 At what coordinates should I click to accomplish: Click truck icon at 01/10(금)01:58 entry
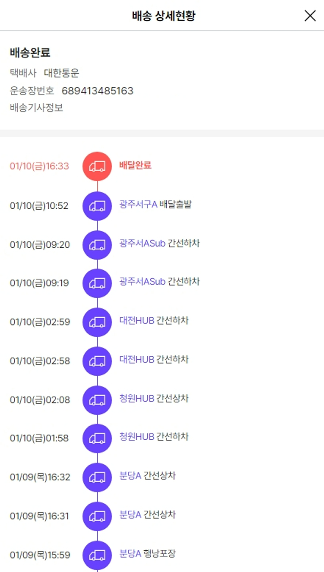(x=97, y=438)
